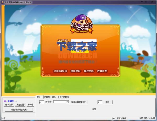Viewport: 157px width, 121px height.
Task: Click 注册QQ号码 link
Action: pos(60,71)
